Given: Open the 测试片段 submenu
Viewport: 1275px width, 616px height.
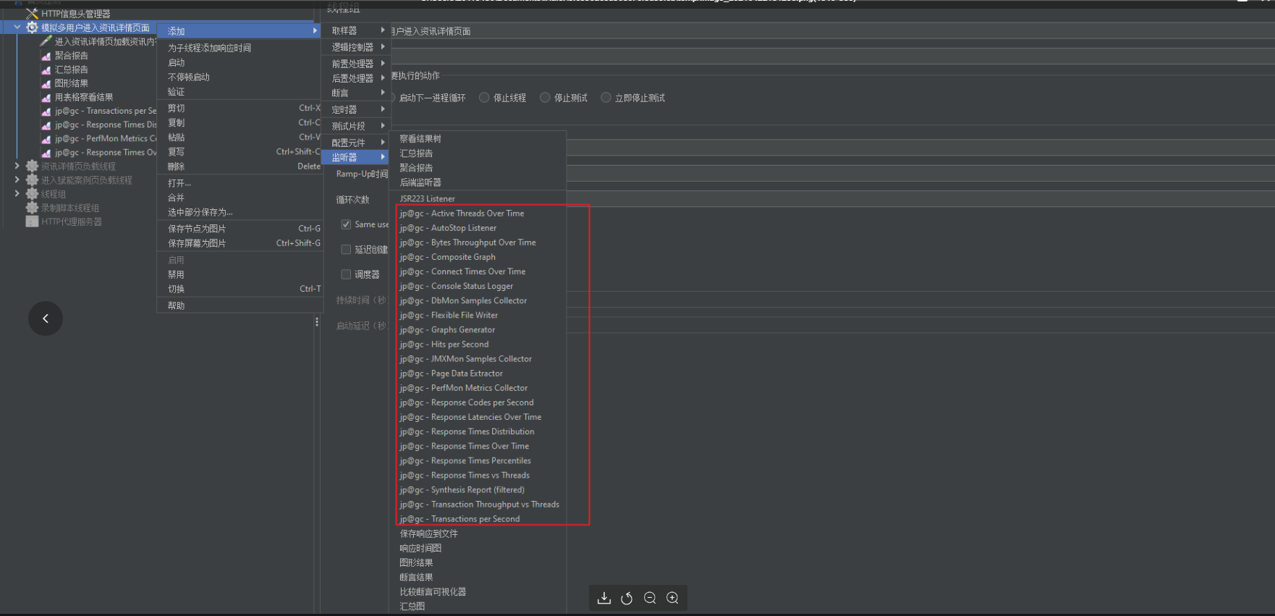Looking at the screenshot, I should click(357, 126).
